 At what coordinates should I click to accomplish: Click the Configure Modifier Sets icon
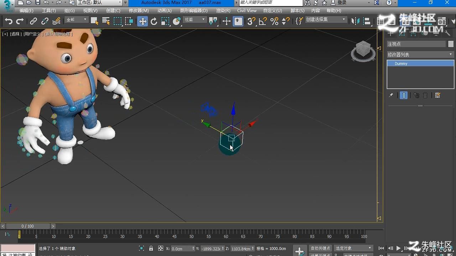438,95
